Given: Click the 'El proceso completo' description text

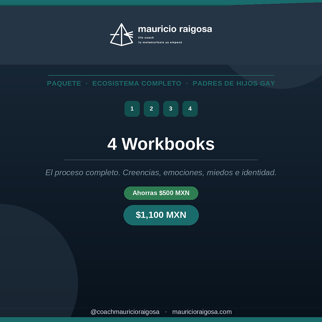Looking at the screenshot, I should [x=161, y=172].
